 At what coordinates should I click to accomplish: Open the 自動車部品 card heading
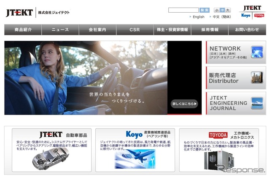pos(76,135)
